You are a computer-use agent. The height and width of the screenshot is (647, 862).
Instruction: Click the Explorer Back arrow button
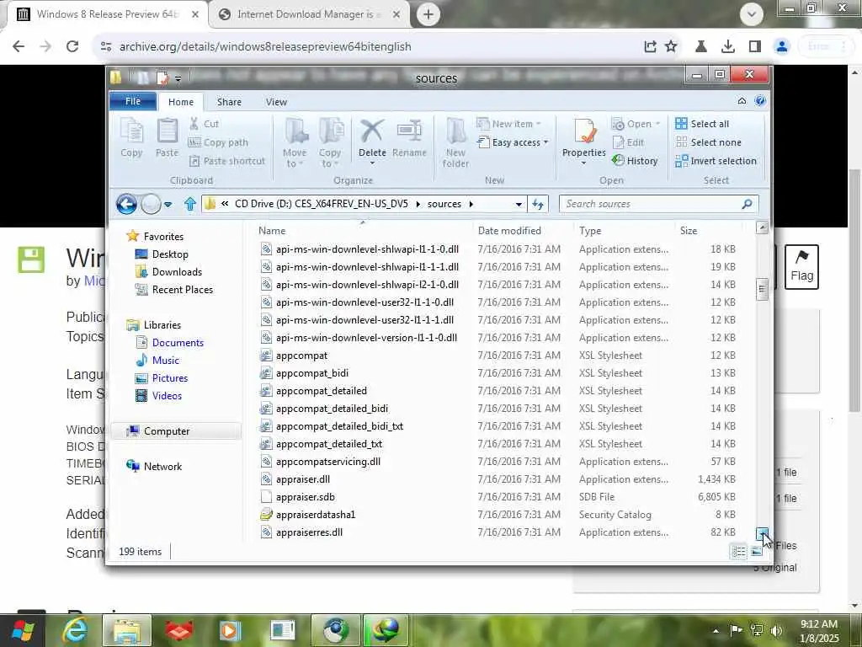pos(126,204)
